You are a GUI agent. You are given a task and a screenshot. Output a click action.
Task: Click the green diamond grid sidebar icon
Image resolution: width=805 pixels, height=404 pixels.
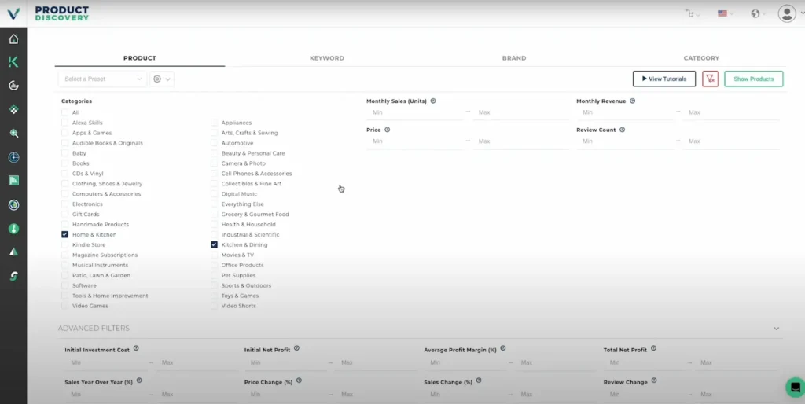[x=14, y=109]
